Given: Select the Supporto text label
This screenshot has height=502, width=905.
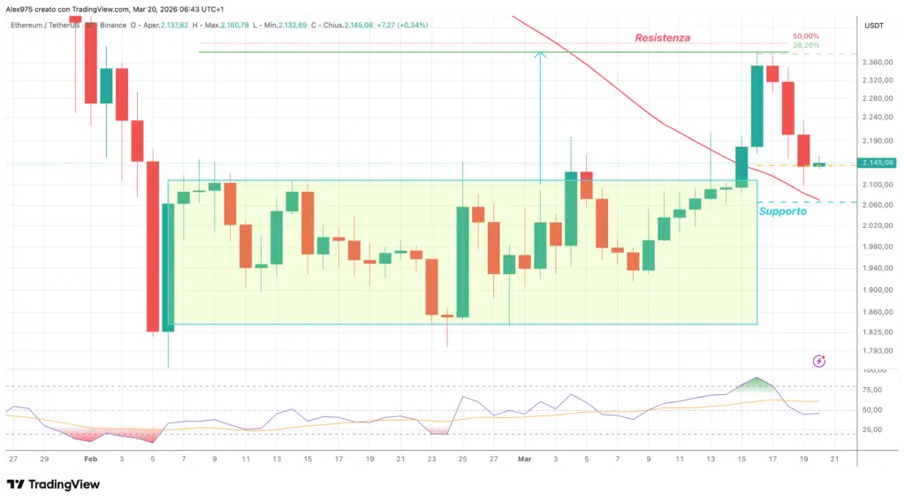Looking at the screenshot, I should 782,212.
